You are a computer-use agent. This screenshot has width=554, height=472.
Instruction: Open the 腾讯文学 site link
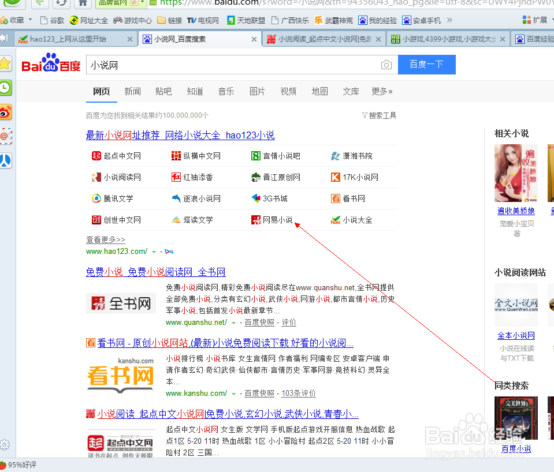(x=112, y=198)
